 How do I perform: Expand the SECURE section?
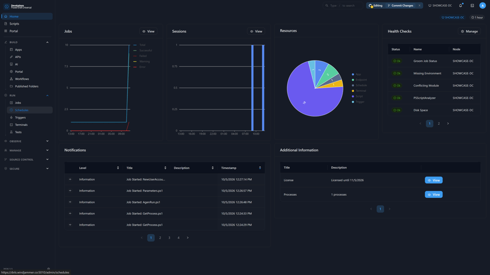click(x=47, y=168)
